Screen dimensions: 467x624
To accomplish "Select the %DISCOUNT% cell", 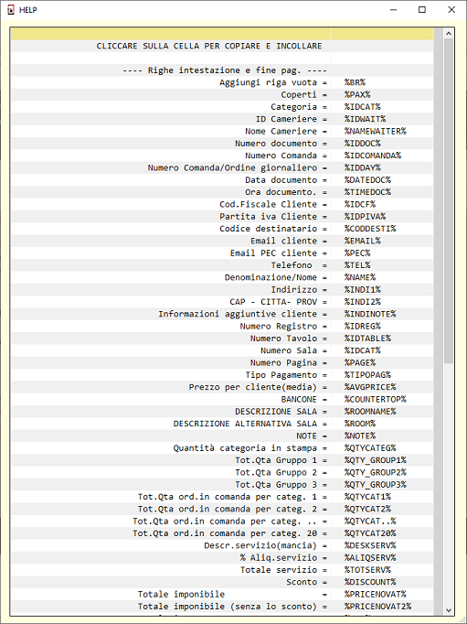I will click(x=382, y=582).
